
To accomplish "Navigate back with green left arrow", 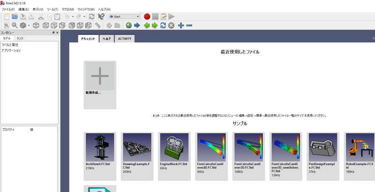I will pos(147,25).
